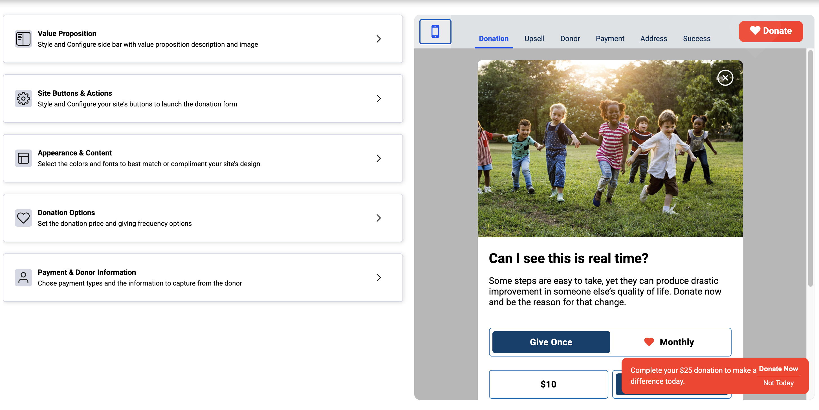Open Payment & Donor Information chevron
The width and height of the screenshot is (819, 410).
[x=378, y=277]
